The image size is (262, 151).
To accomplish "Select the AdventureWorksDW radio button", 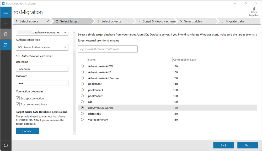I will click(x=82, y=66).
